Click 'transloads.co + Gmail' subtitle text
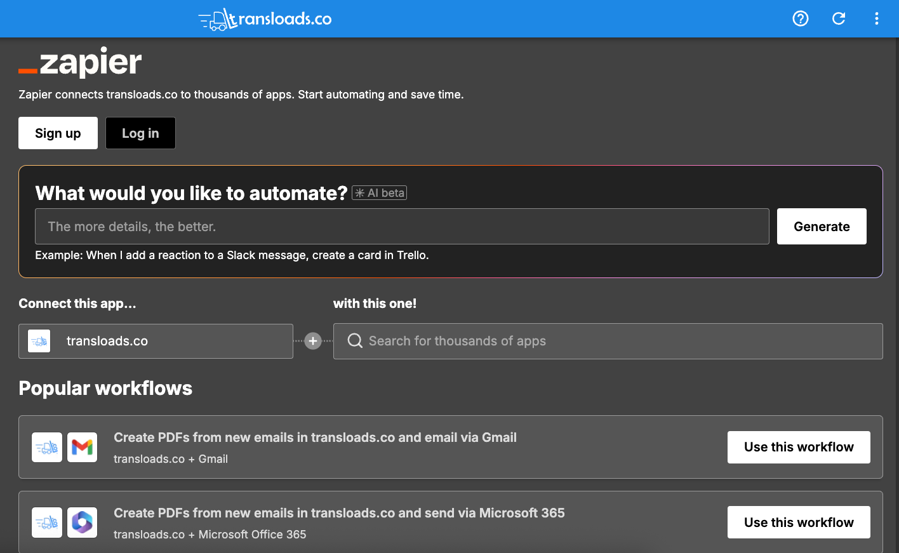 171,459
